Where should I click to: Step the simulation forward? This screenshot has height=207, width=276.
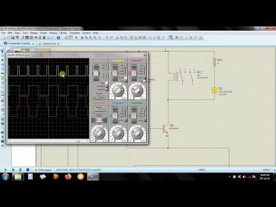[x=13, y=170]
